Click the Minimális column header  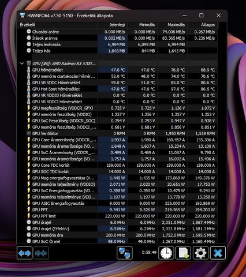(x=147, y=25)
